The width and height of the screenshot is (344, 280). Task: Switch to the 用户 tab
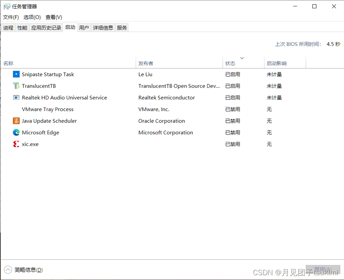(84, 28)
